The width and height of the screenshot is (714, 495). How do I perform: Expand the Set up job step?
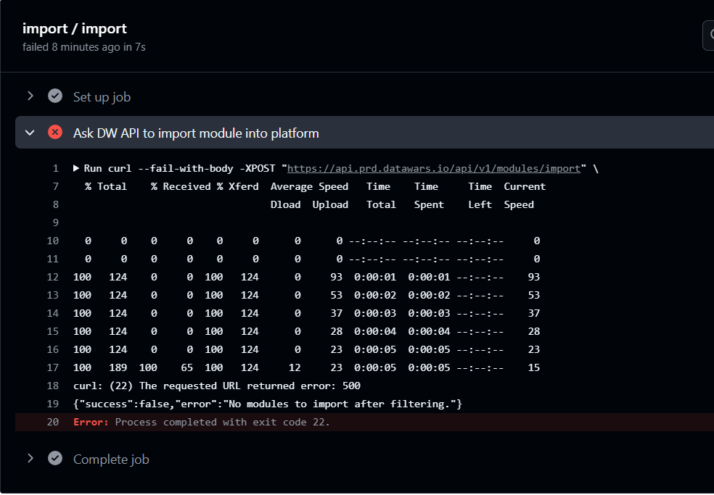tap(30, 96)
